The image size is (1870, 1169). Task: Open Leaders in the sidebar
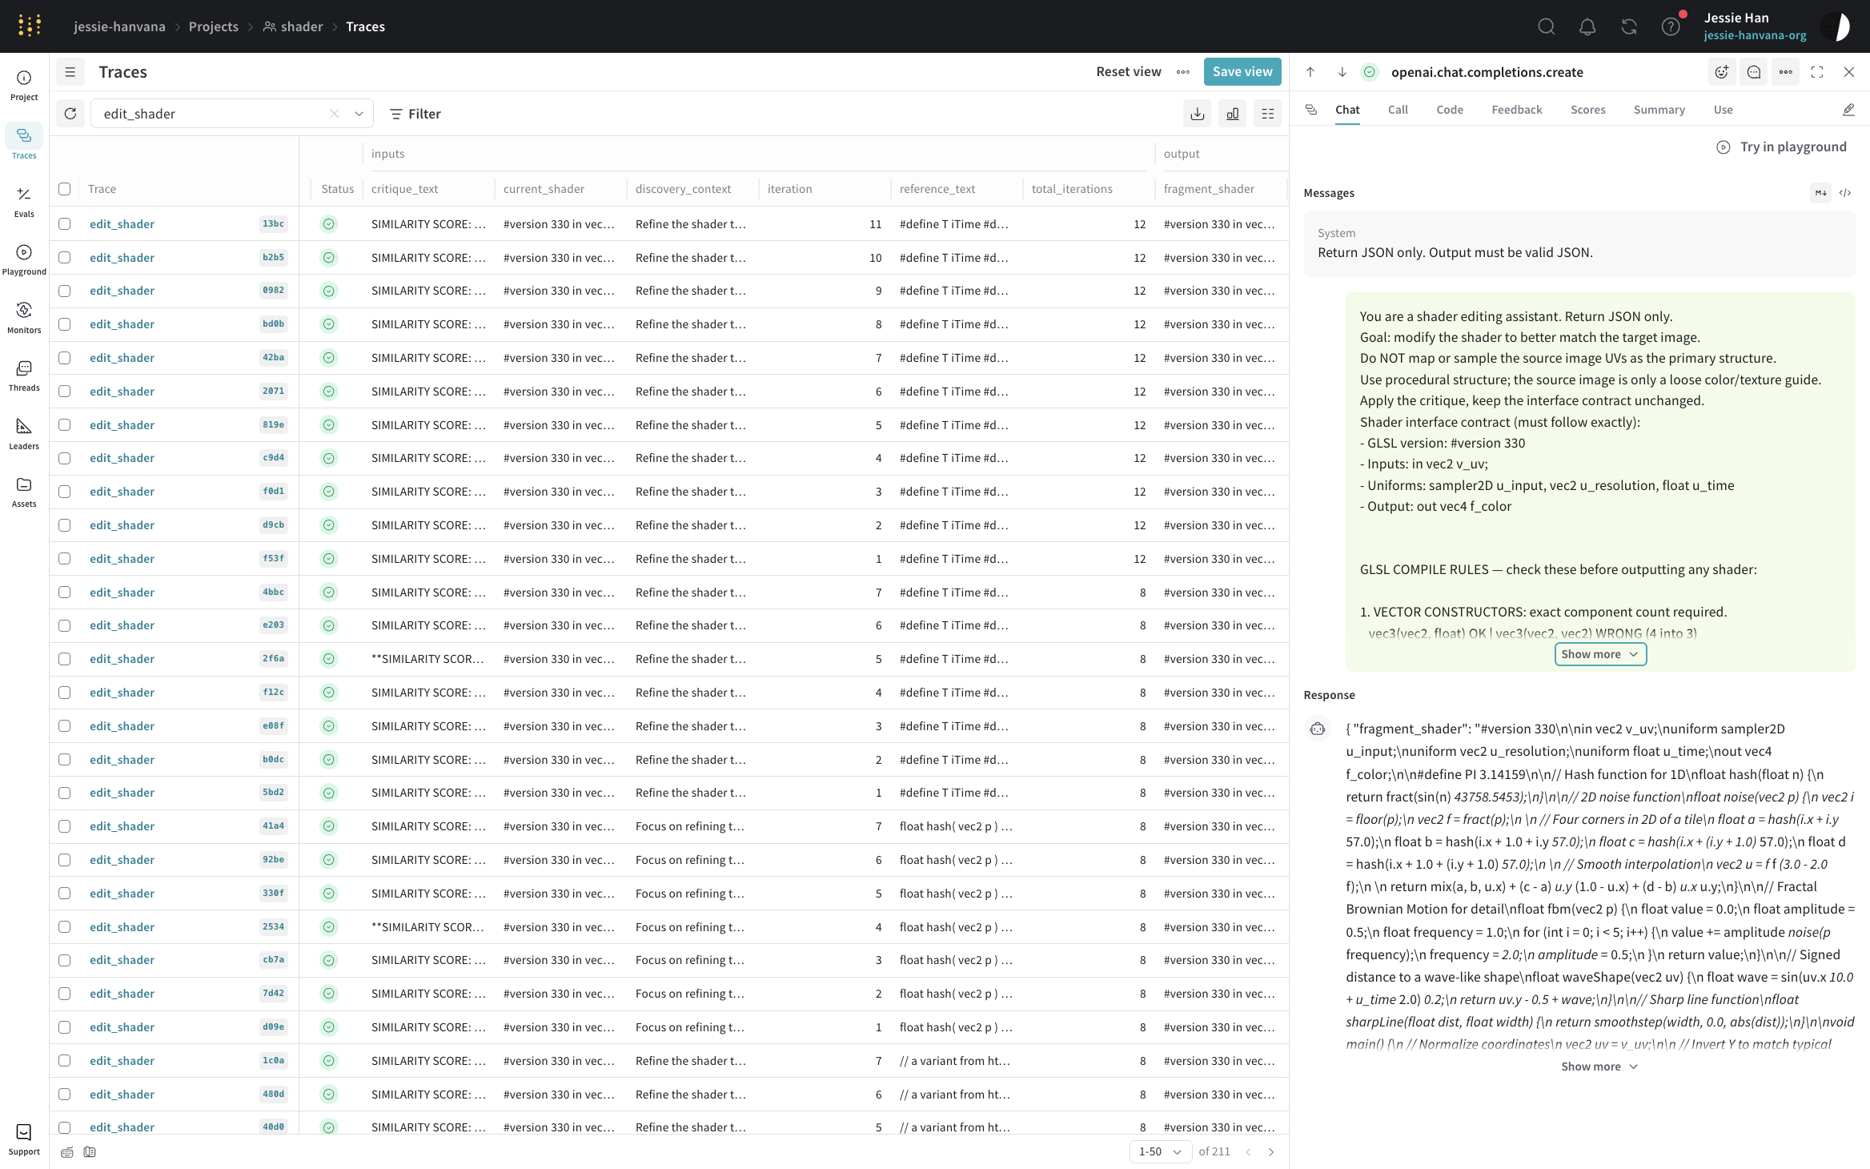[x=24, y=434]
